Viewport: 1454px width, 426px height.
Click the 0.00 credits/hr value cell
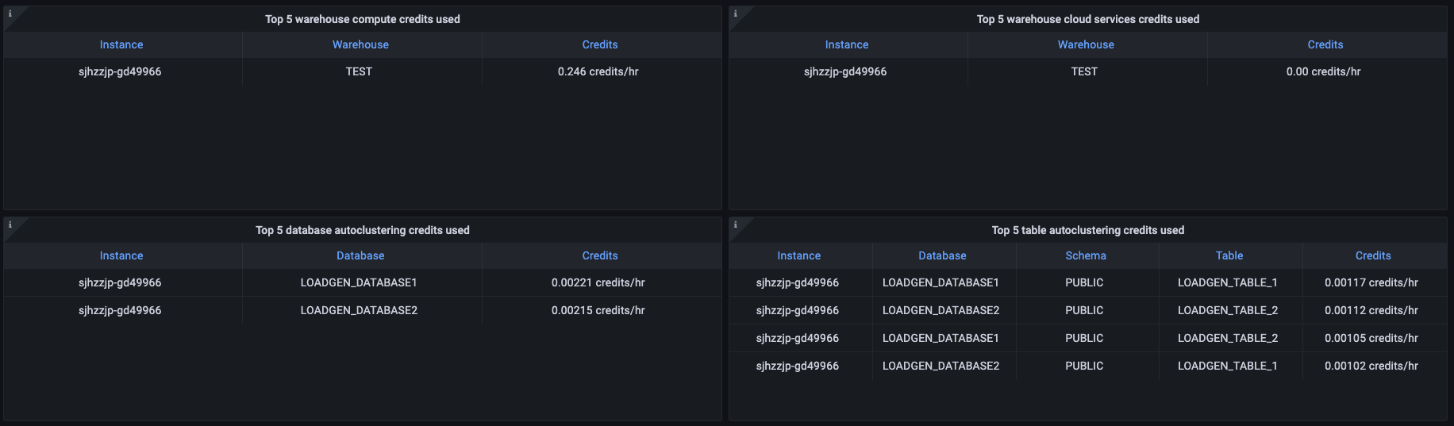[1323, 71]
